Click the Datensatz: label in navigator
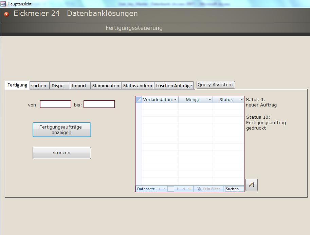Viewport: 310px width, 235px height. [x=146, y=189]
